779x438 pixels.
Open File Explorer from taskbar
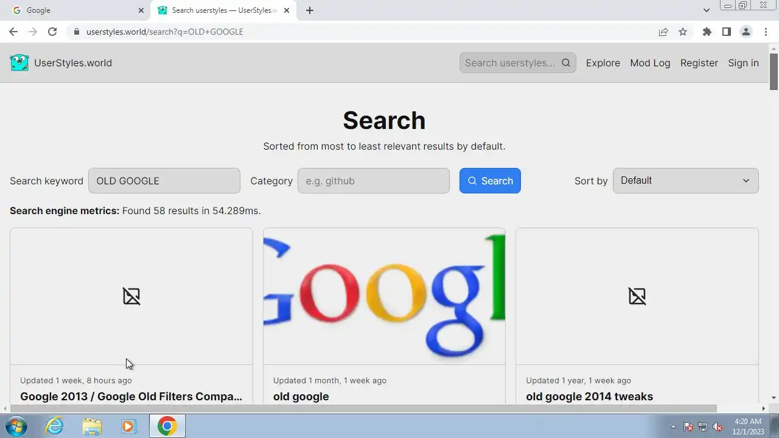click(92, 426)
